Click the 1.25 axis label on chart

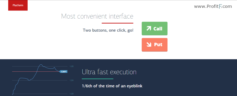tap(71, 66)
